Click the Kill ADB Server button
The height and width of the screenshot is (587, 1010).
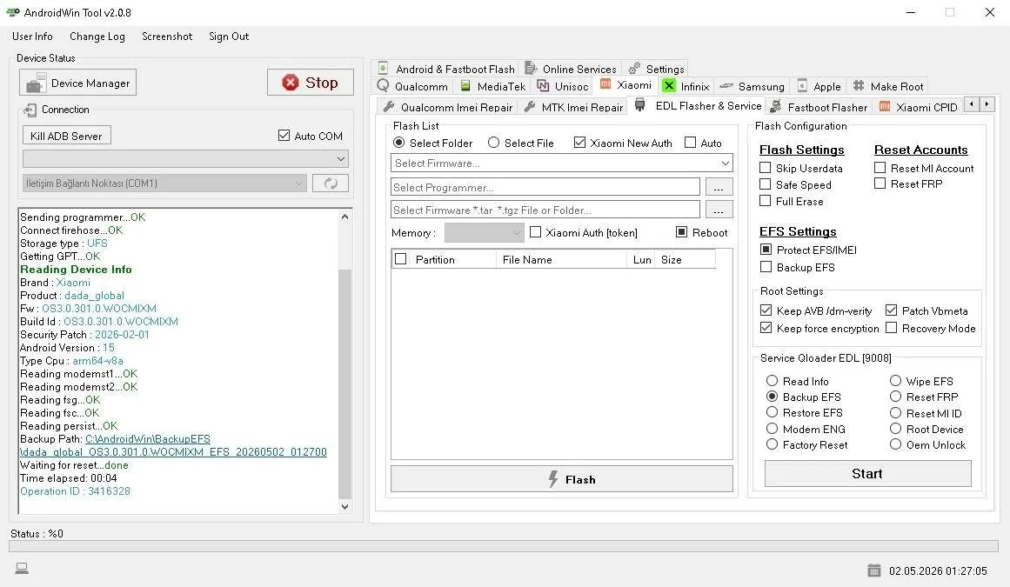[x=66, y=136]
